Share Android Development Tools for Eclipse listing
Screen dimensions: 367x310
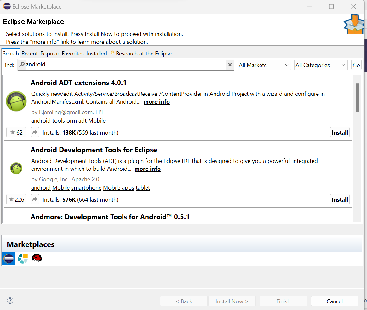(35, 199)
